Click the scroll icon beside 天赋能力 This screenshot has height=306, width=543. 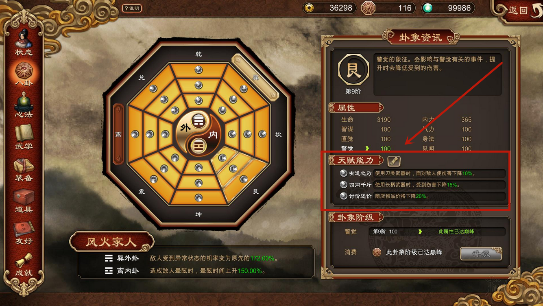[x=393, y=161]
